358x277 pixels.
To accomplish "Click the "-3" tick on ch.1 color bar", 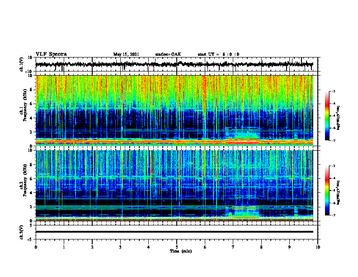I will 334,91.
